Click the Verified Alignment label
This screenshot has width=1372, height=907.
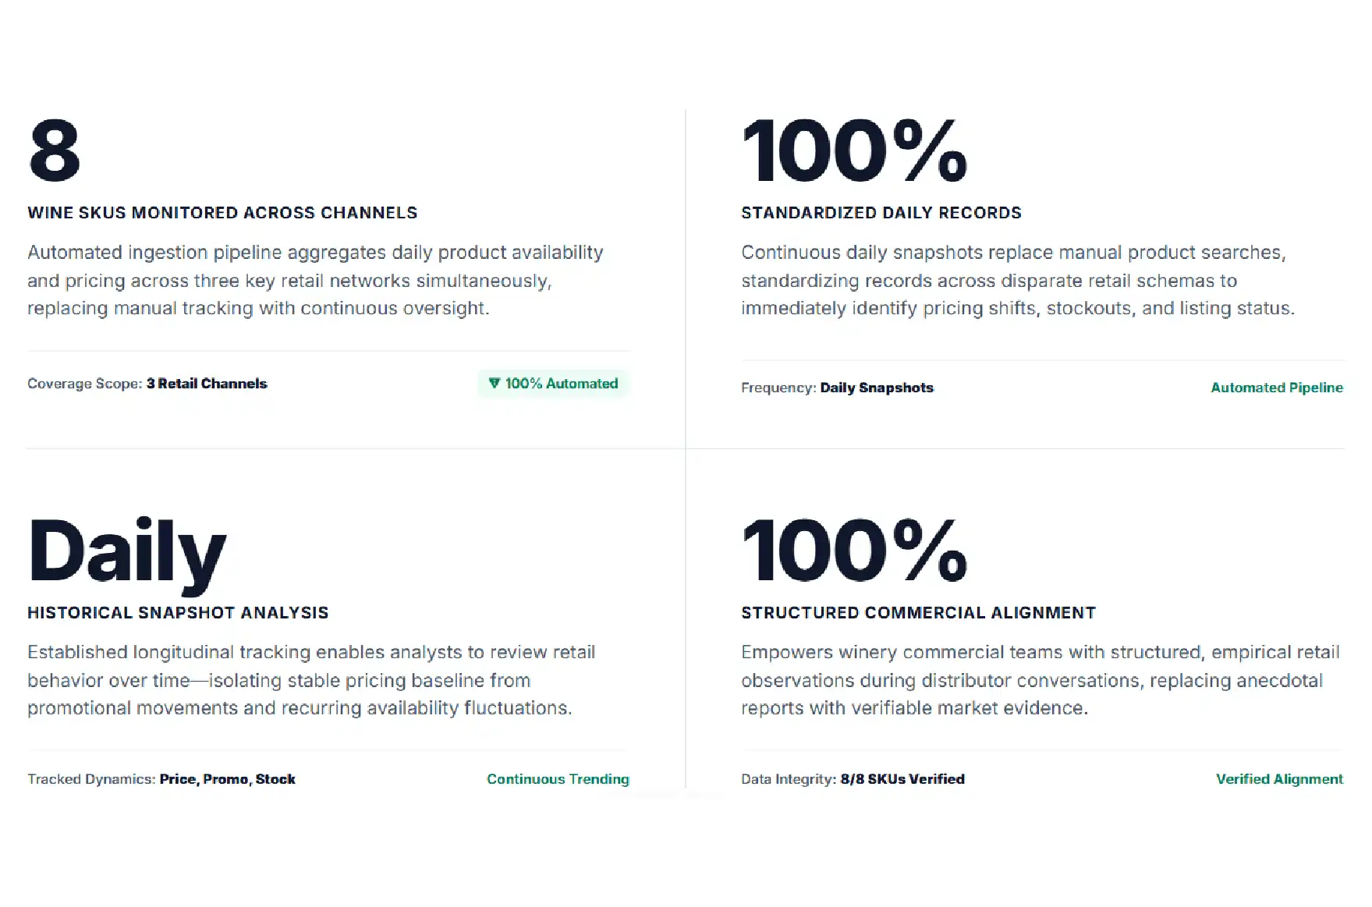1279,779
